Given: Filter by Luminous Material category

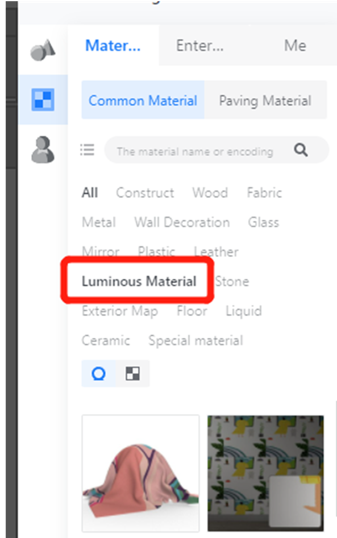Looking at the screenshot, I should pyautogui.click(x=139, y=281).
